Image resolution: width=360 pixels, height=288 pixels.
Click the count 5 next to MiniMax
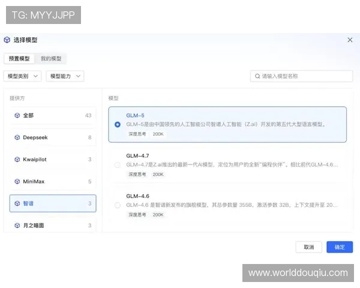pyautogui.click(x=89, y=181)
